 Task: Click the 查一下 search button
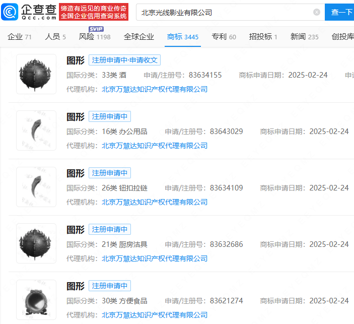tap(339, 12)
